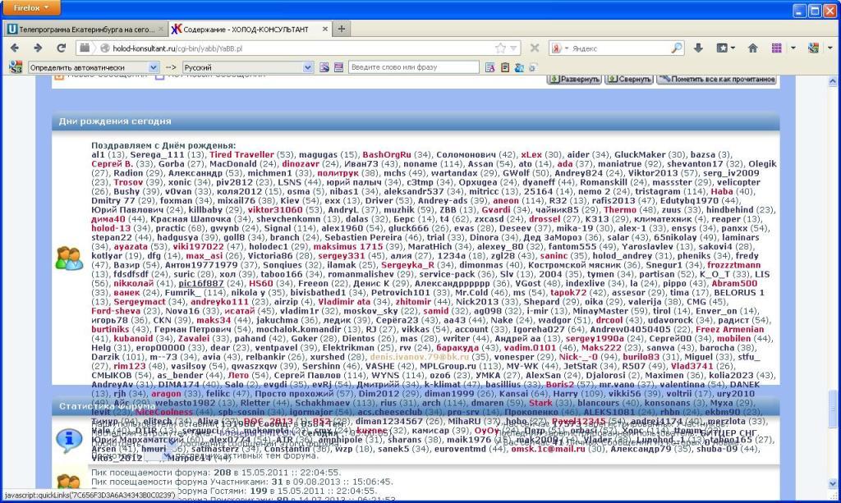Reload the current page
Screen dimensions: 841x503
pyautogui.click(x=61, y=48)
